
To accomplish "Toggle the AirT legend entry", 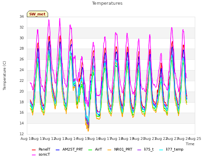I will 95,149.
